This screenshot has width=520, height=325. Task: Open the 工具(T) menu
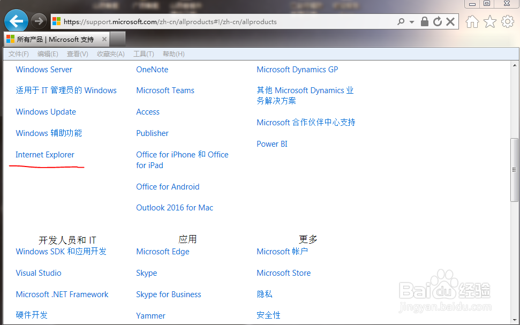pyautogui.click(x=144, y=54)
